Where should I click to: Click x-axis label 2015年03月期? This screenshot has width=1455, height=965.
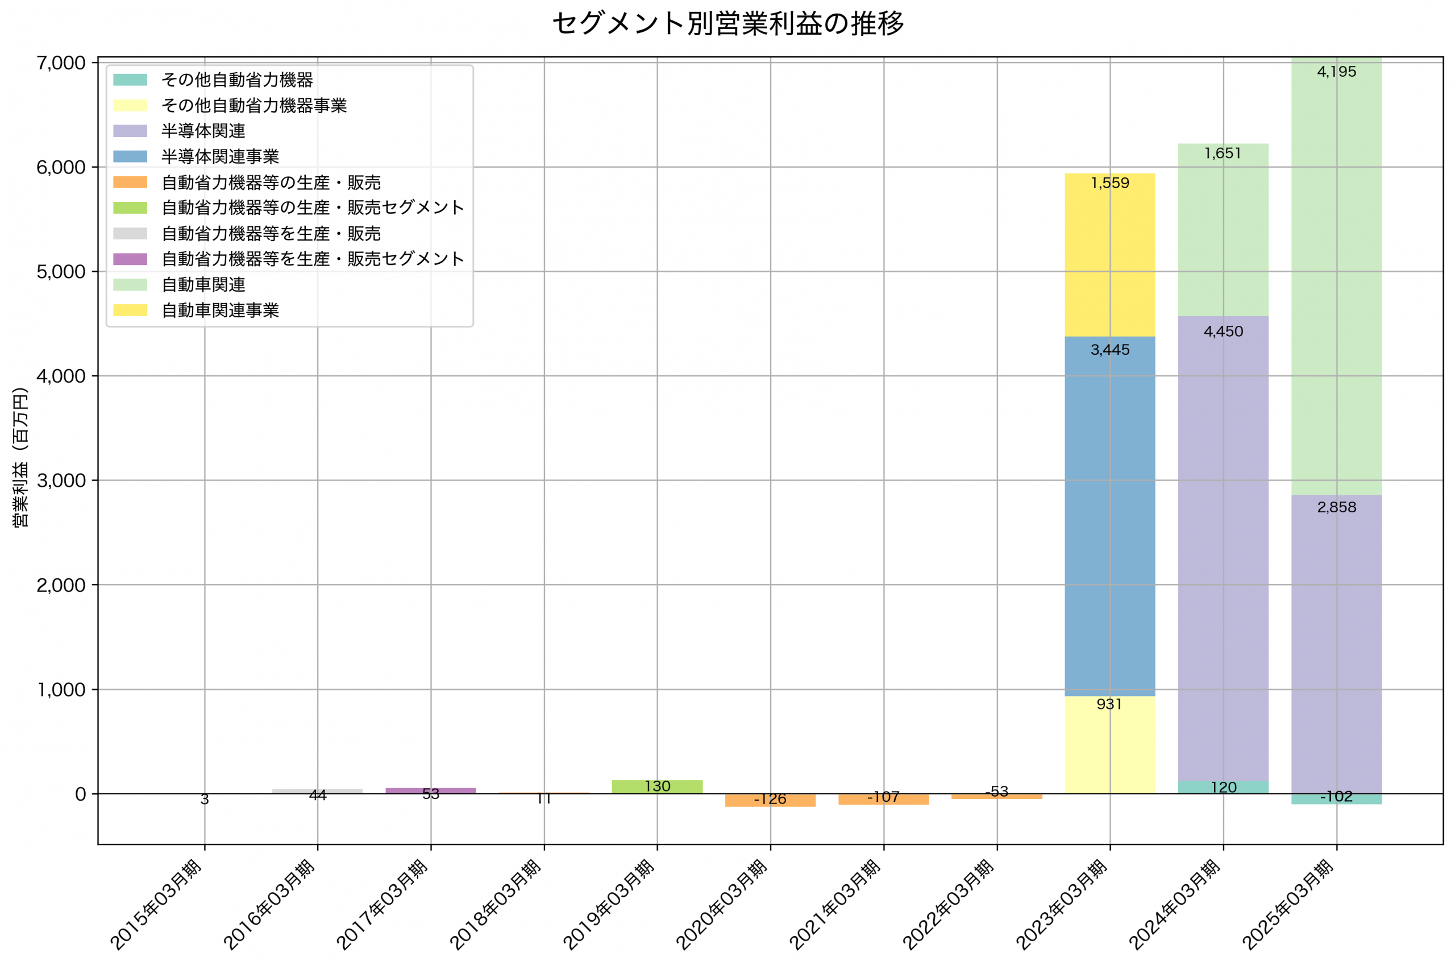pyautogui.click(x=156, y=905)
